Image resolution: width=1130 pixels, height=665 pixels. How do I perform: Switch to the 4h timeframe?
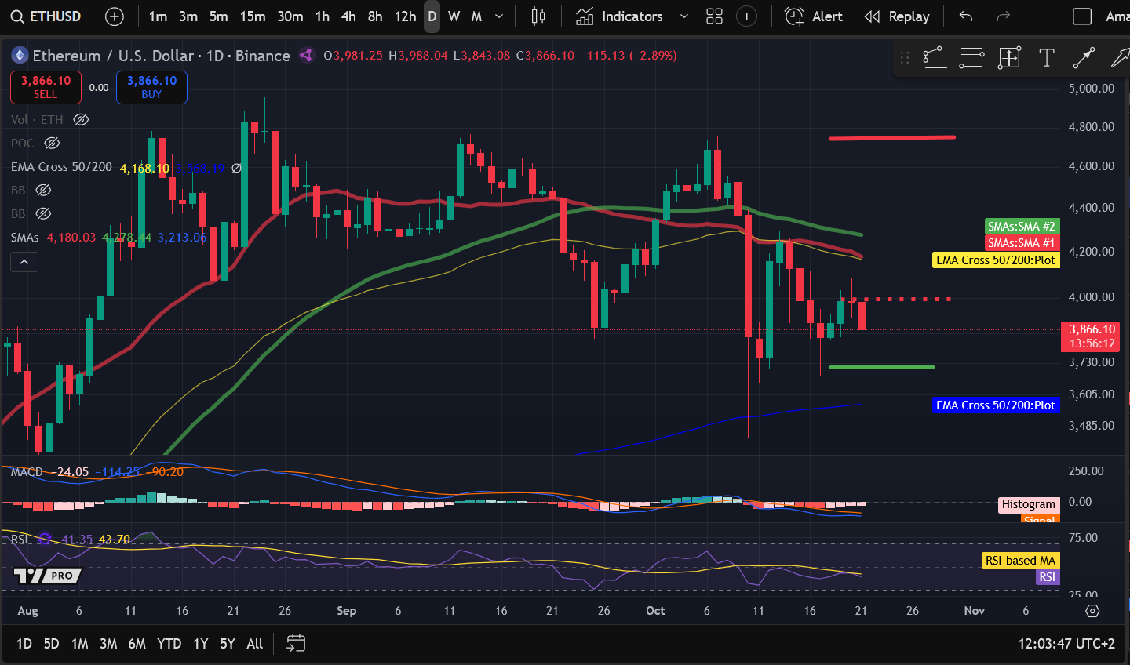tap(348, 16)
